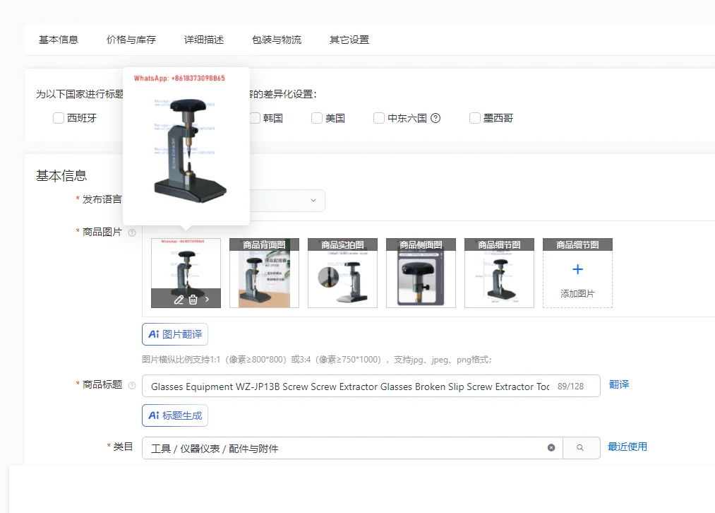
Task: Open the 最近使用 categories link
Action: tap(627, 447)
